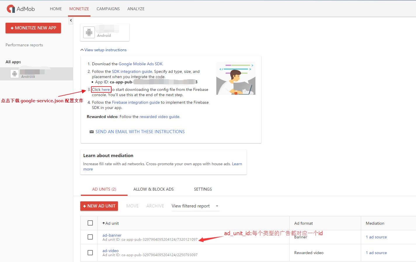
Task: Open the ANALYZE menu
Action: point(136,9)
